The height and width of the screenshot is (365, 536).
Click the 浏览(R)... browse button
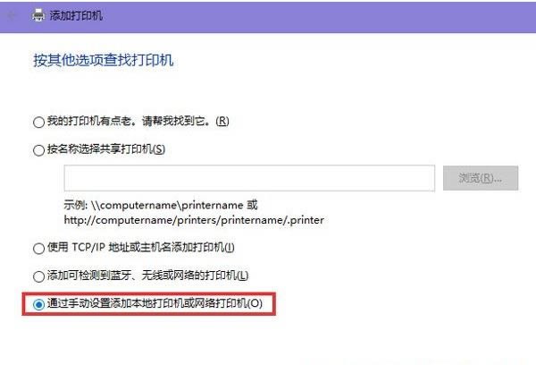pyautogui.click(x=481, y=178)
